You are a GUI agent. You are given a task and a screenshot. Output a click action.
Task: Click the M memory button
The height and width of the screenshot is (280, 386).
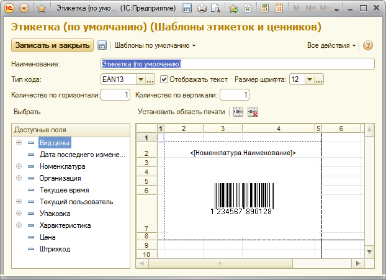tap(296, 9)
